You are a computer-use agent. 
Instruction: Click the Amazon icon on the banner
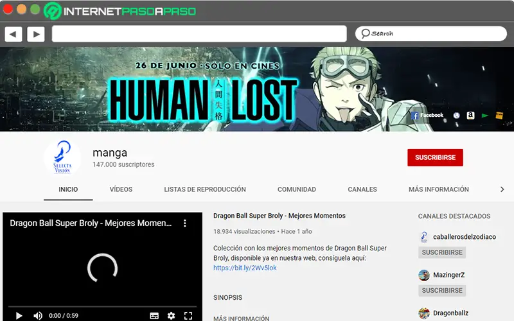tap(470, 116)
